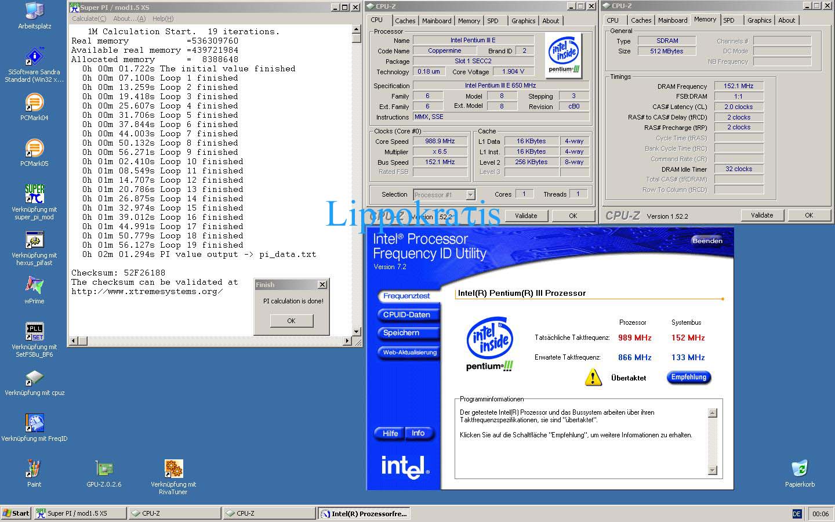Select the cpuz shortcut icon
Screen dimensions: 835x522
coord(34,378)
